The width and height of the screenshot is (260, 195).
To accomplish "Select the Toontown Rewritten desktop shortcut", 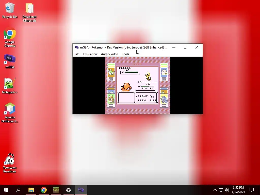I will [x=10, y=163].
